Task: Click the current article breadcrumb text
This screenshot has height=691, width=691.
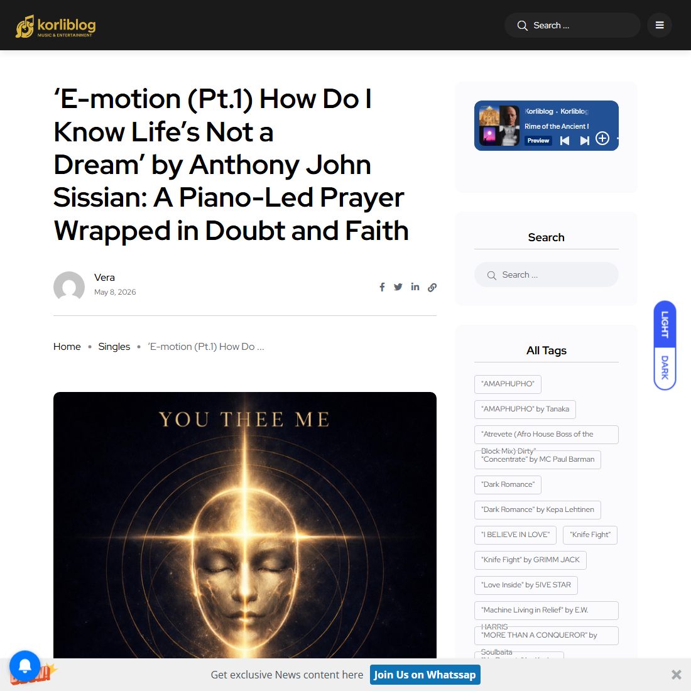Action: point(206,347)
